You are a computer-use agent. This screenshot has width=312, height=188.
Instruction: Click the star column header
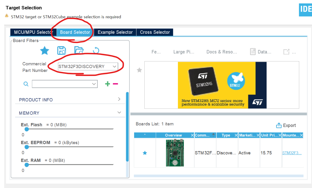pyautogui.click(x=145, y=135)
